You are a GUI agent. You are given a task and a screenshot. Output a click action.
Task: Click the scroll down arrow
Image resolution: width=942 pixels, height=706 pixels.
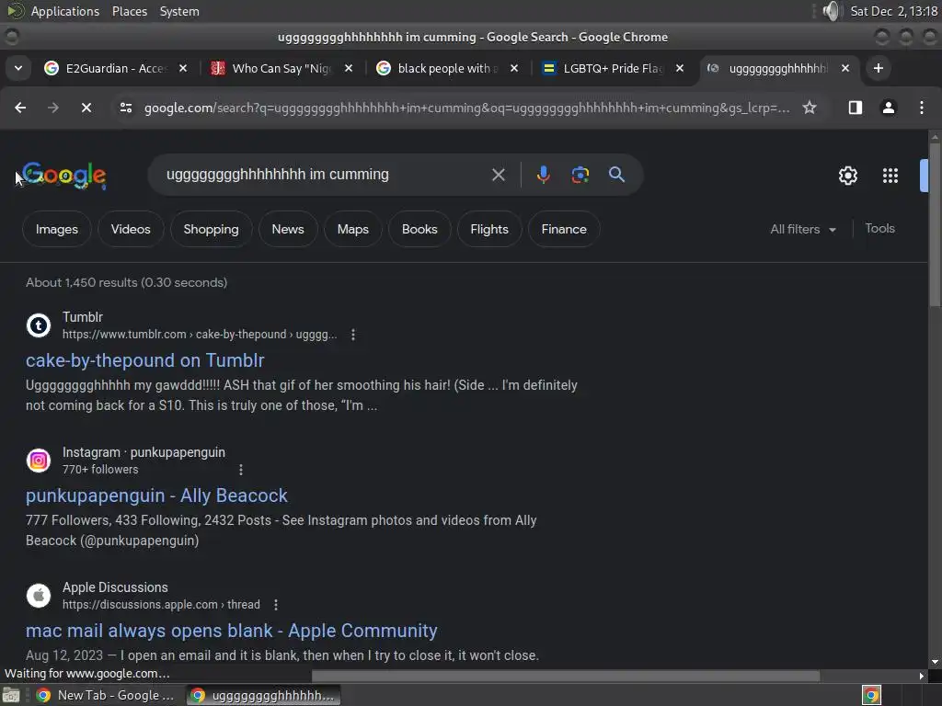click(935, 662)
